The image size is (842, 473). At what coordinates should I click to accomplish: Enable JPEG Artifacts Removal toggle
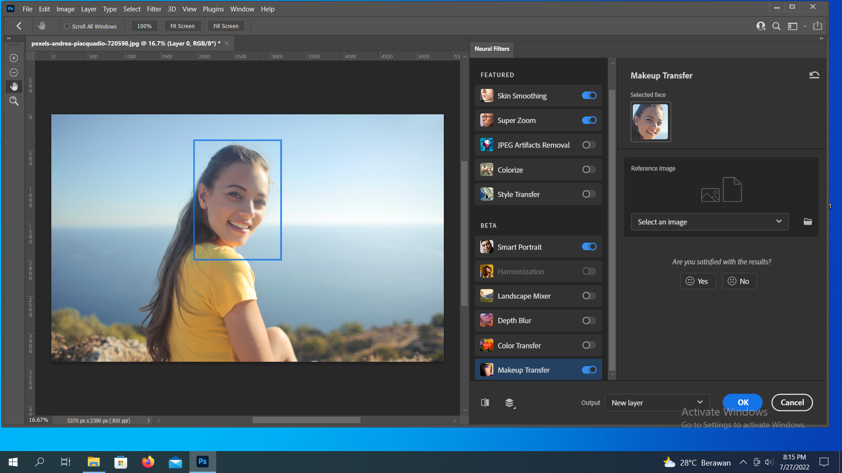click(x=589, y=145)
